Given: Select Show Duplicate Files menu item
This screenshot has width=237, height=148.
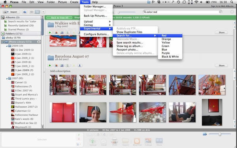Looking at the screenshot, I should pyautogui.click(x=135, y=32).
